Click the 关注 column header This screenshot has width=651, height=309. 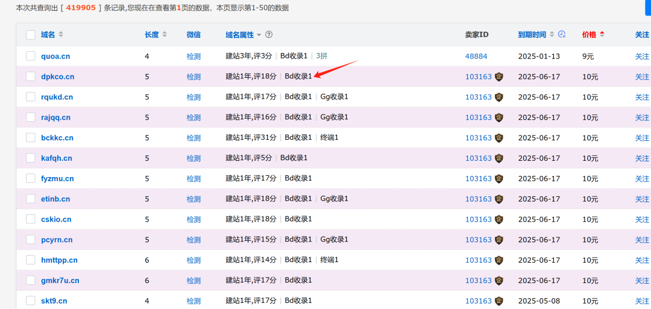(x=642, y=35)
